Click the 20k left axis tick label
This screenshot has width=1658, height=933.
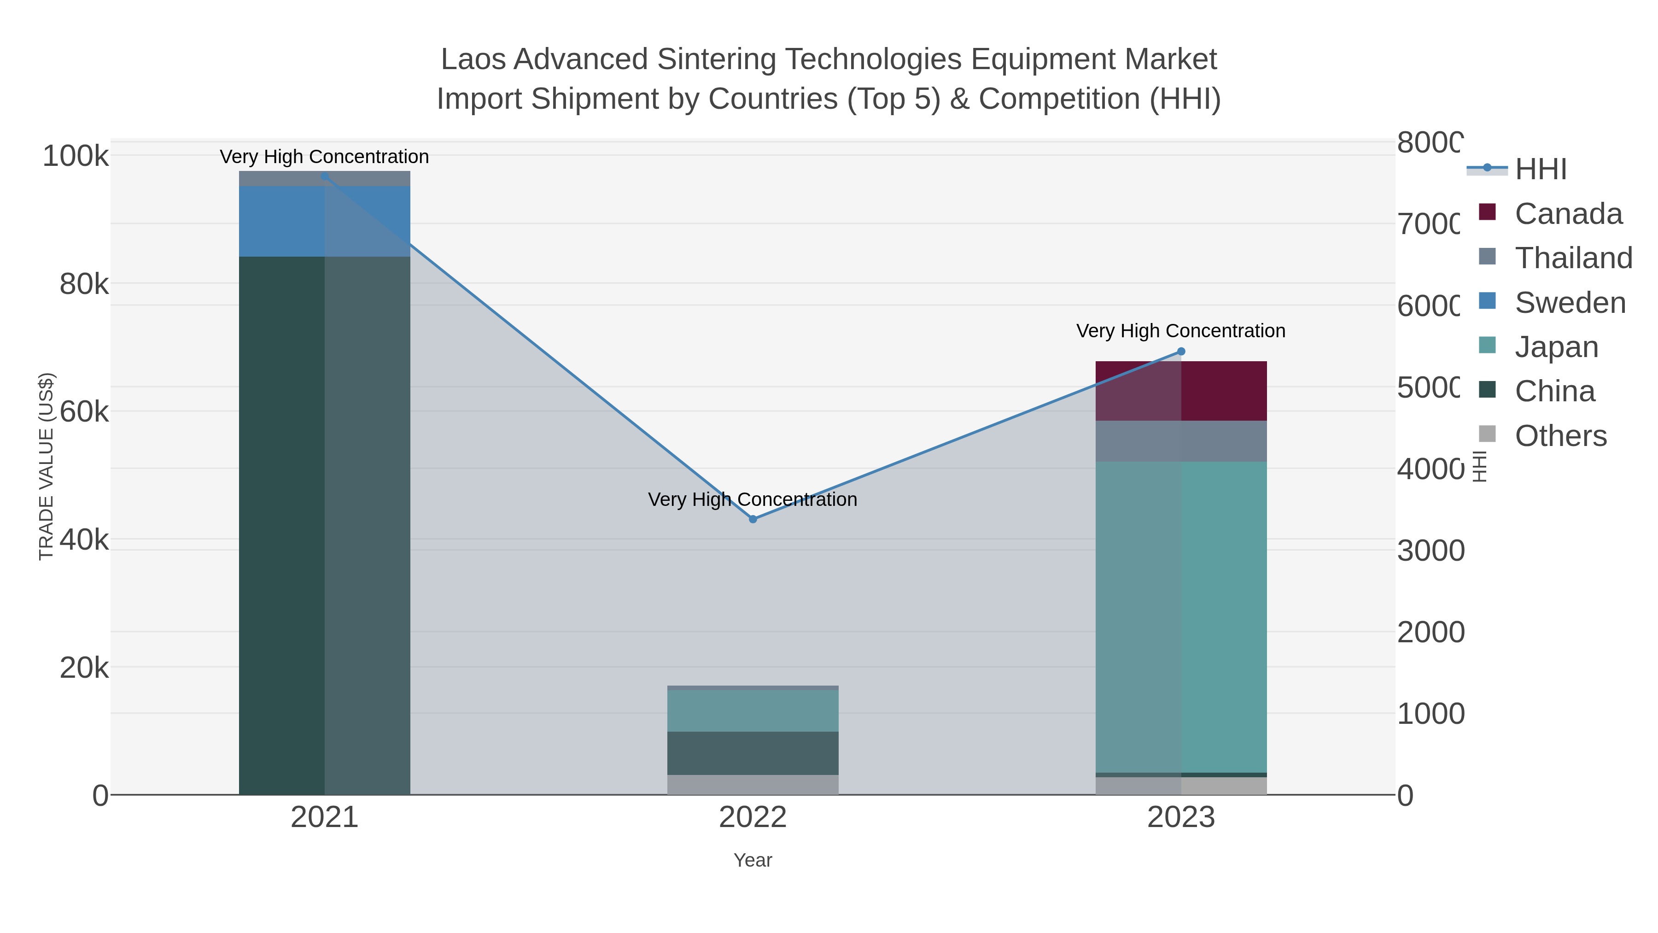coord(84,668)
